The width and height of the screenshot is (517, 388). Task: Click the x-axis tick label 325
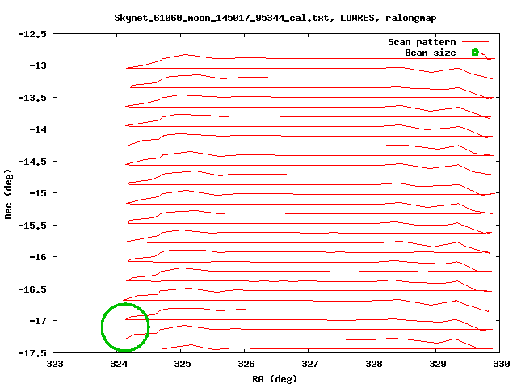point(183,364)
